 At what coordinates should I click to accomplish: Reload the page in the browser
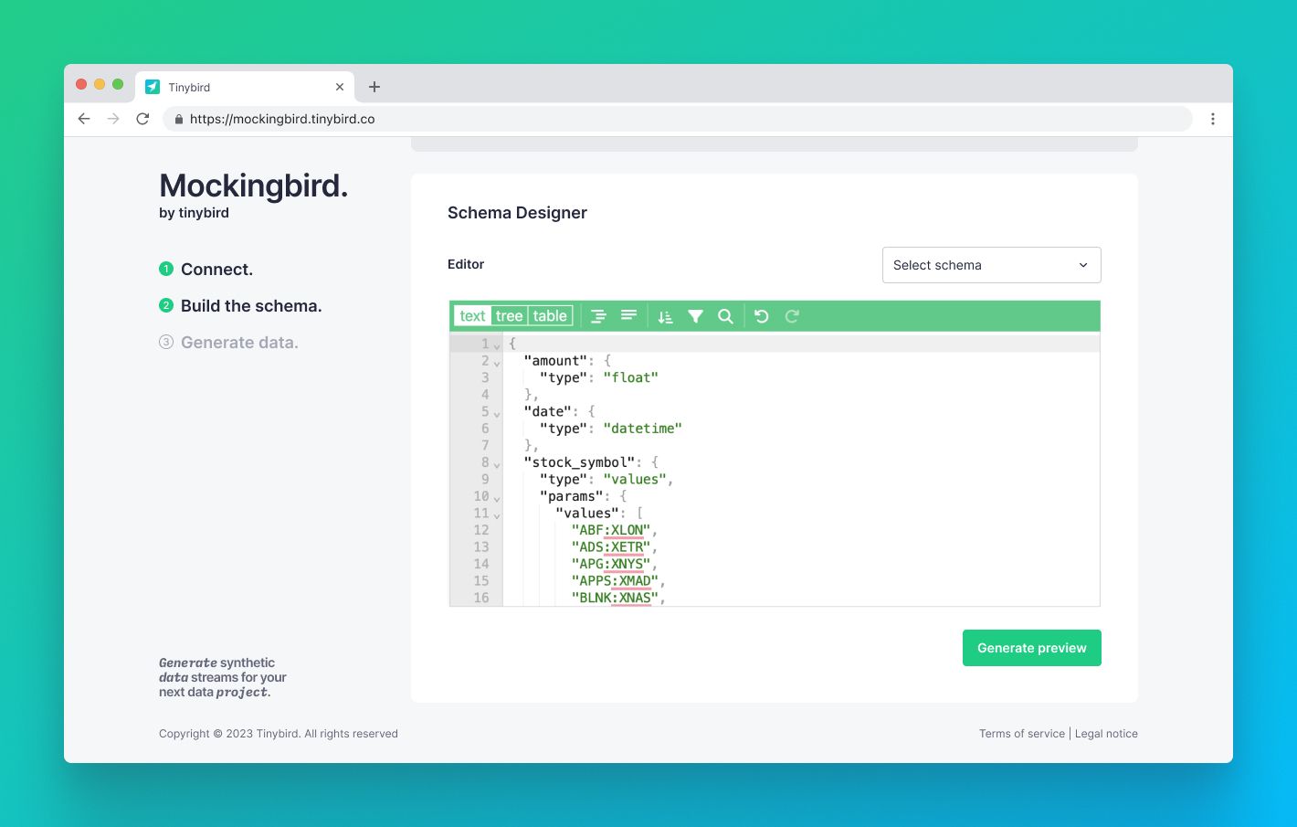(142, 119)
